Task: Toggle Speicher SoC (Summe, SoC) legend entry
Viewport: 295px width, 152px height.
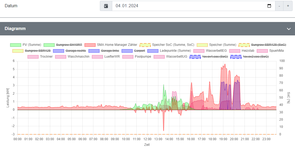Action: [173, 45]
